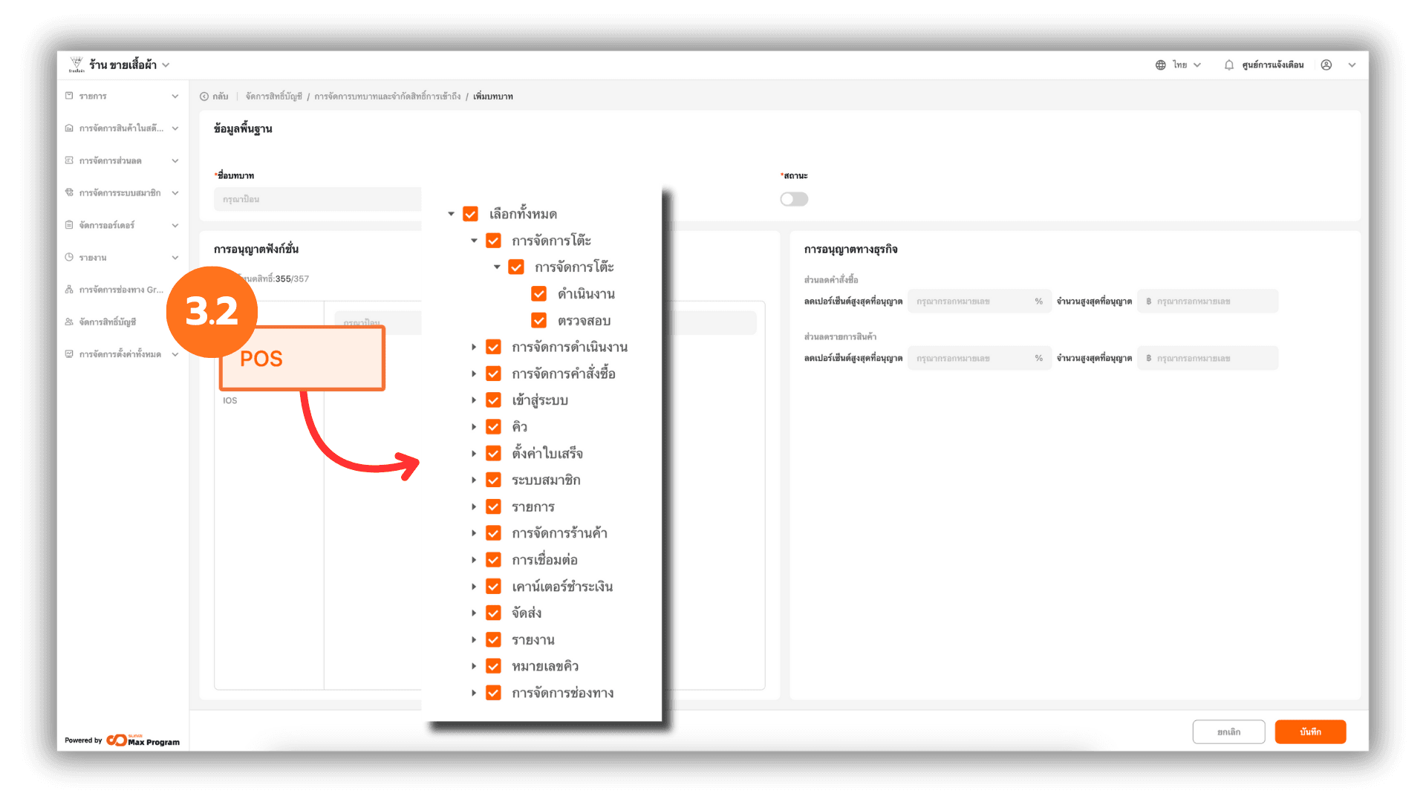This screenshot has height=802, width=1426.
Task: Uncheck the ตรวจสอบ checkbox
Action: [539, 321]
